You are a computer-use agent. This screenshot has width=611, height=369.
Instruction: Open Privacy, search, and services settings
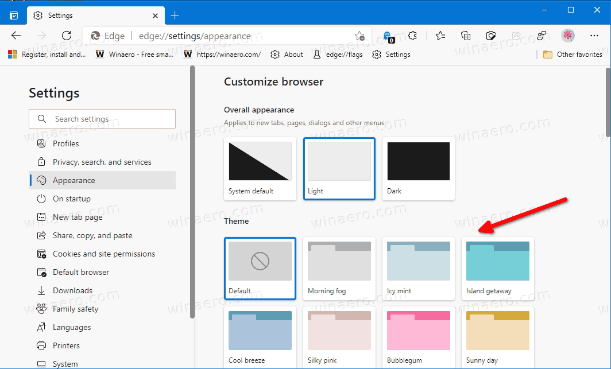pos(102,162)
